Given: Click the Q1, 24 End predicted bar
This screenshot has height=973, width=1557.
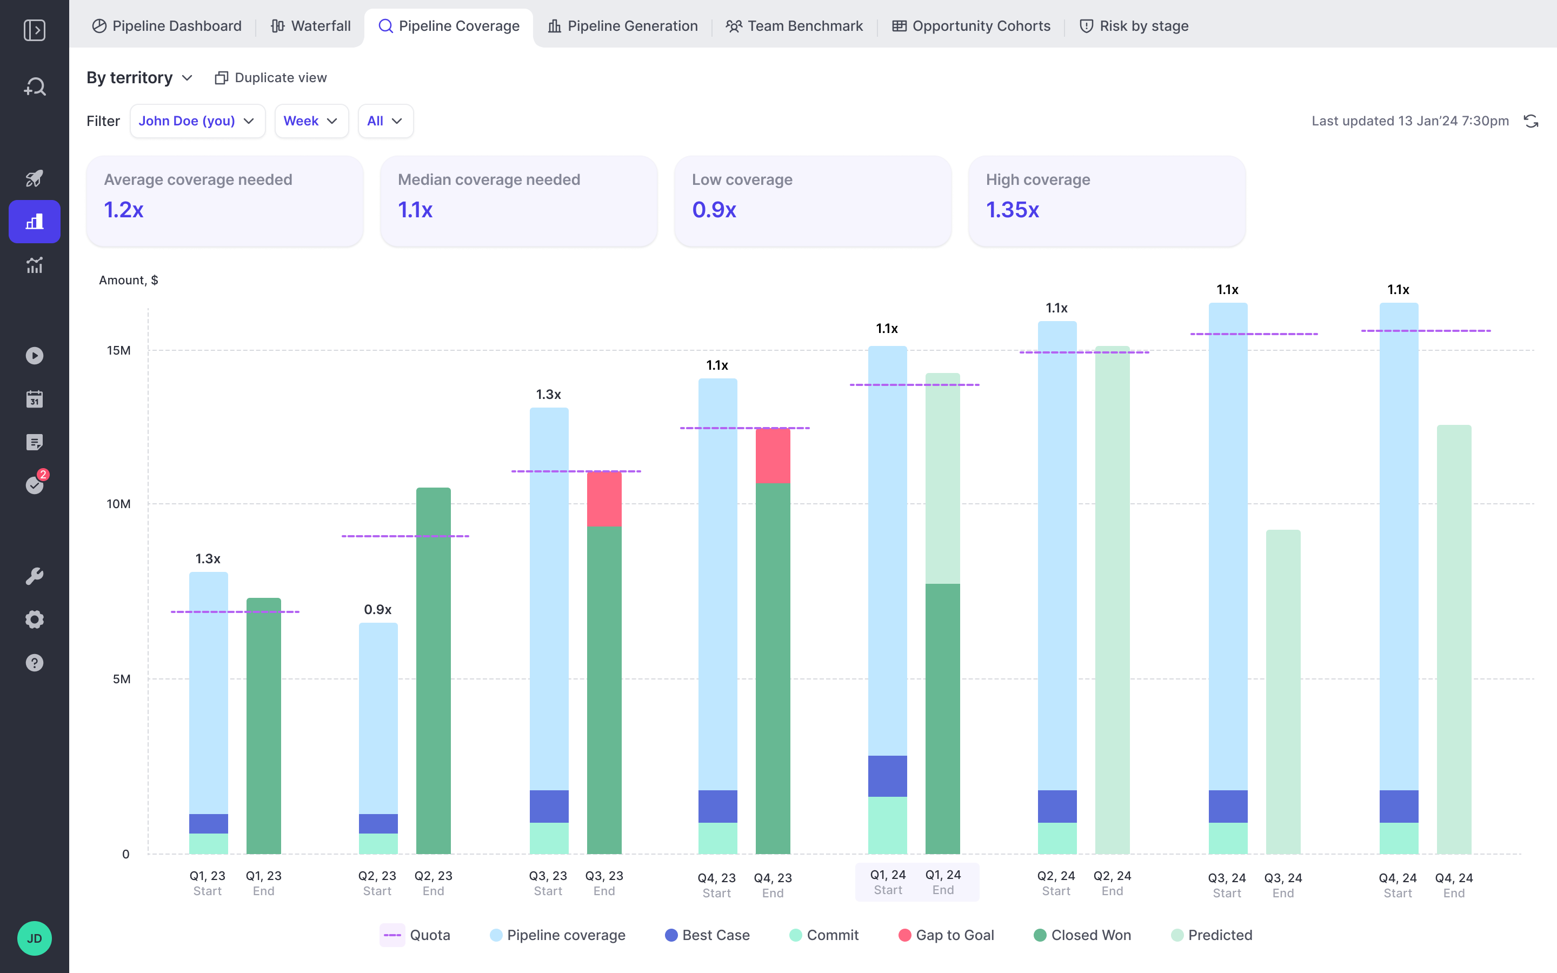Looking at the screenshot, I should pos(942,478).
